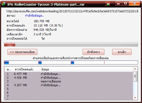Click the resume capability value 'ใช่'
Screen dimensions: 142x103
(x=43, y=39)
